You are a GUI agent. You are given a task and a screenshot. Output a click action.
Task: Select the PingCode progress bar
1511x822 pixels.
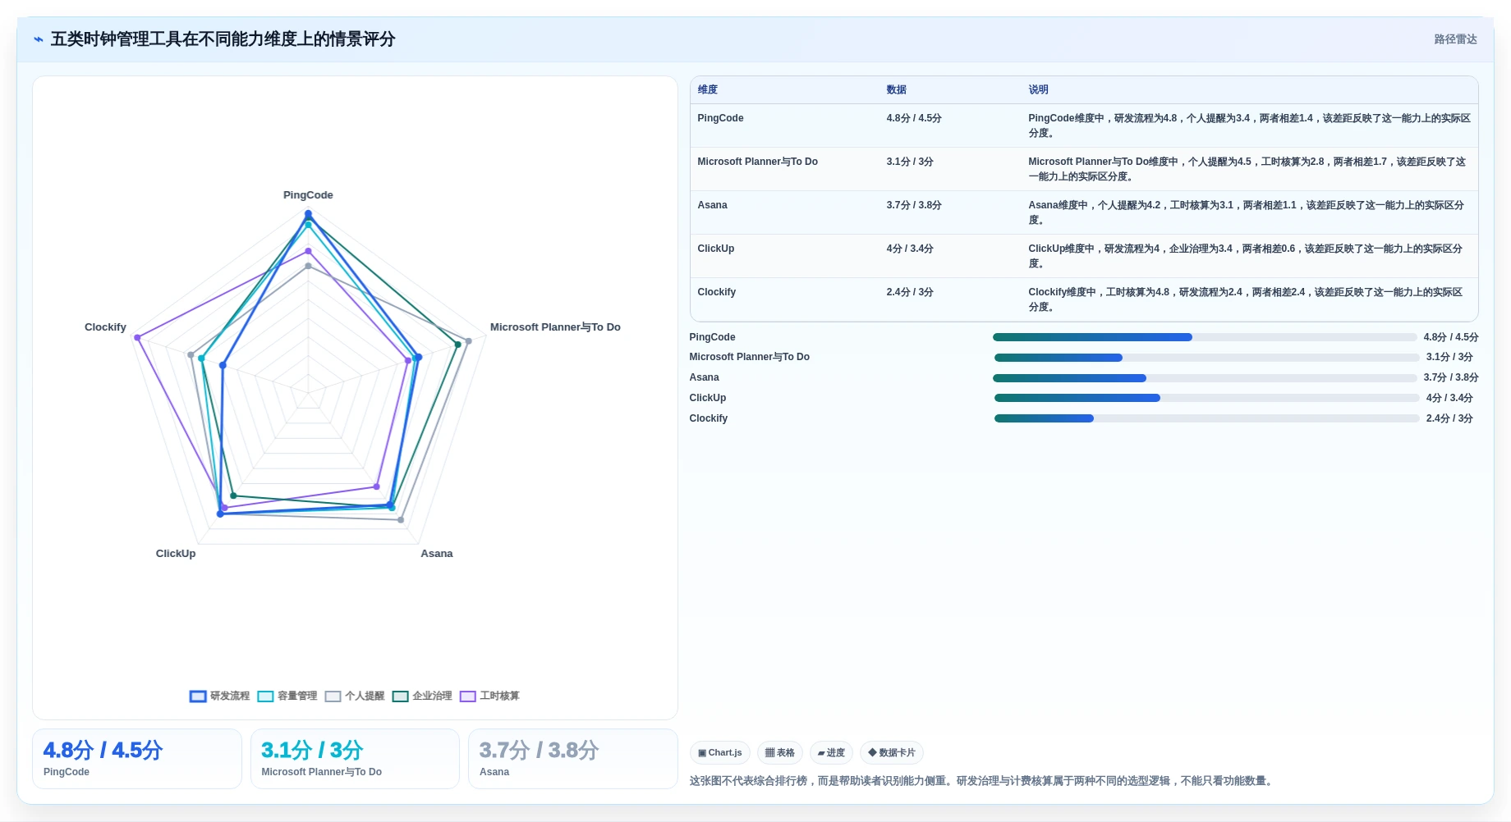point(1205,337)
